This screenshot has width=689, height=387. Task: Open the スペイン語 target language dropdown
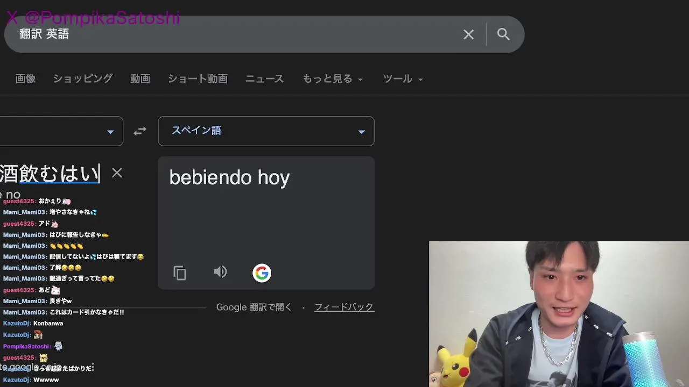266,131
